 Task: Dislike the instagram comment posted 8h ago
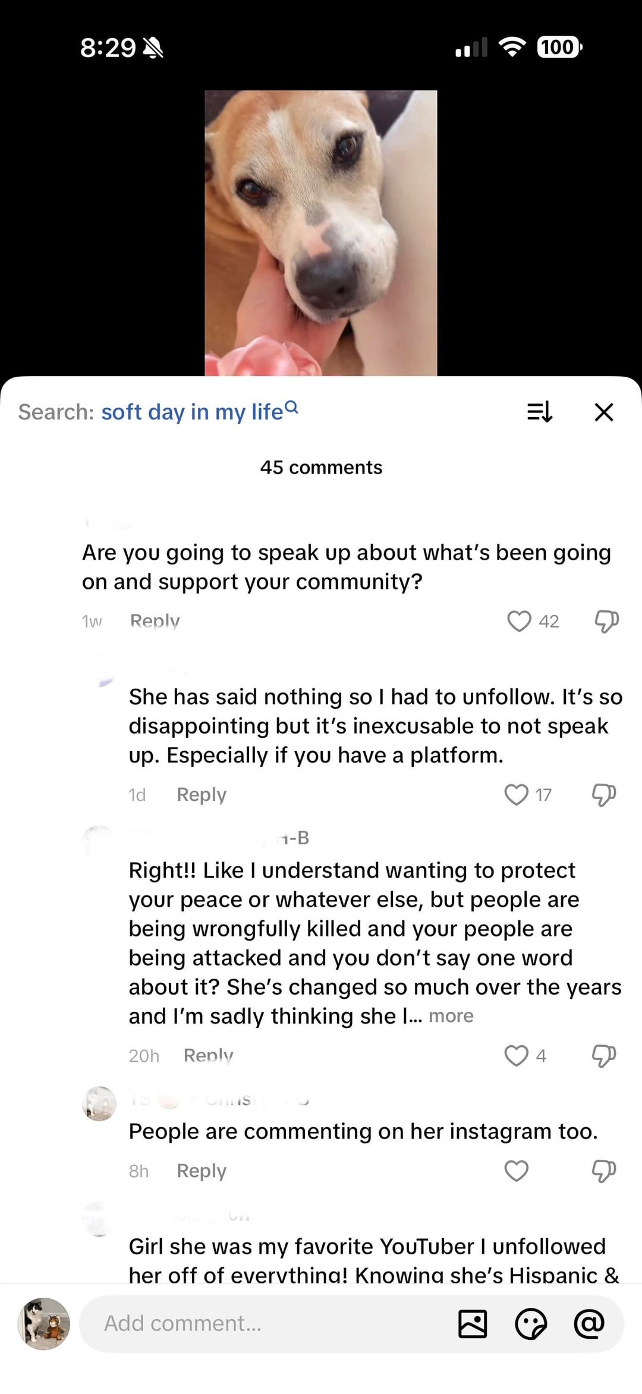[x=604, y=1171]
